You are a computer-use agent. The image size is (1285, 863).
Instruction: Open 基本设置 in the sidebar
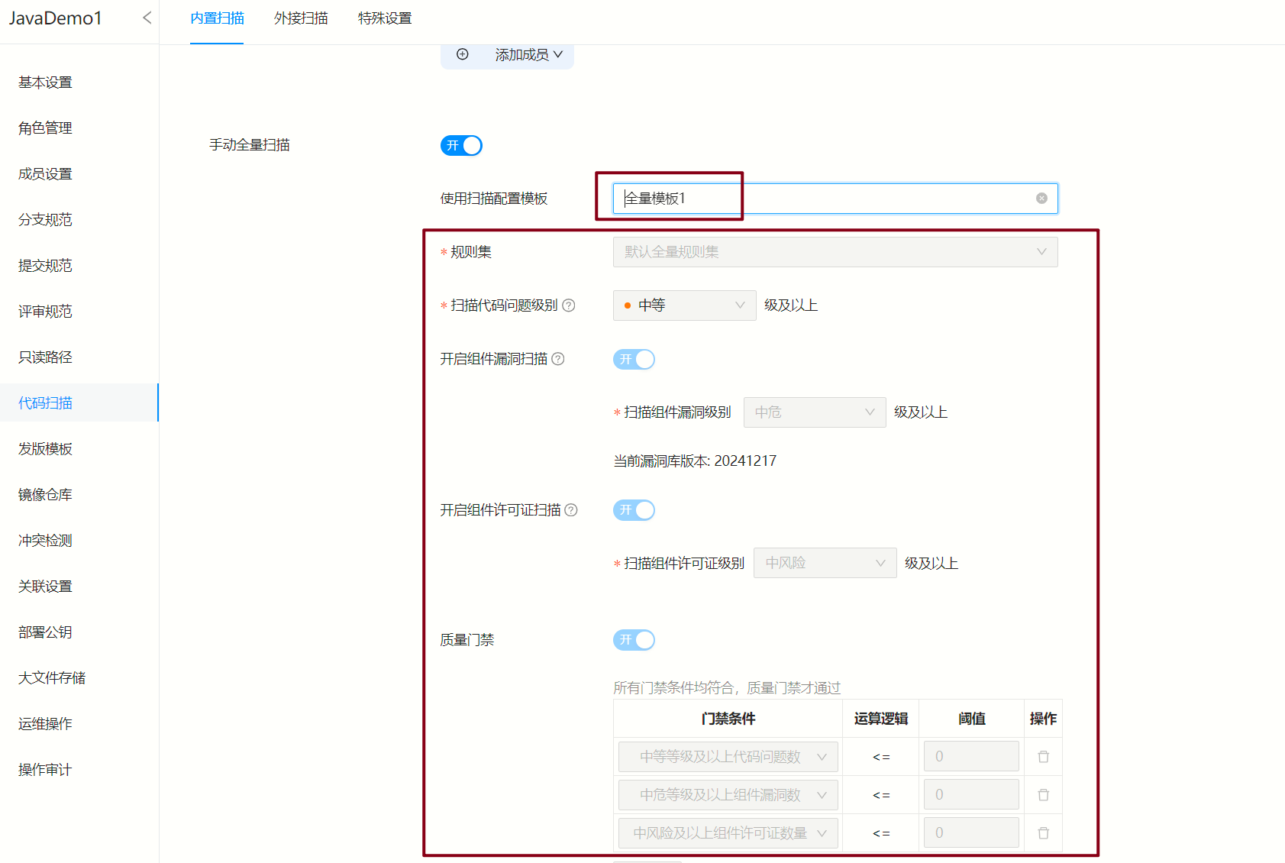(45, 82)
